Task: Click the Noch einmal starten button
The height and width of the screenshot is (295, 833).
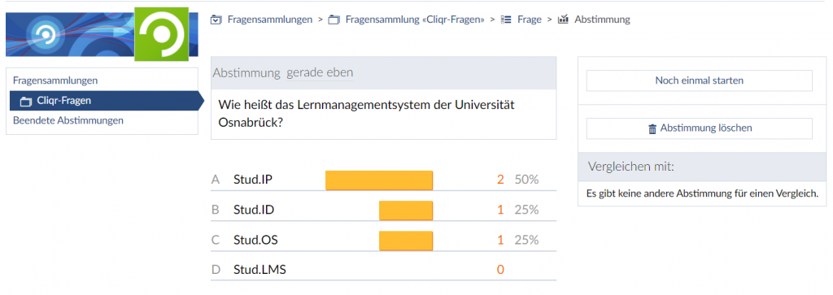Action: pyautogui.click(x=699, y=80)
